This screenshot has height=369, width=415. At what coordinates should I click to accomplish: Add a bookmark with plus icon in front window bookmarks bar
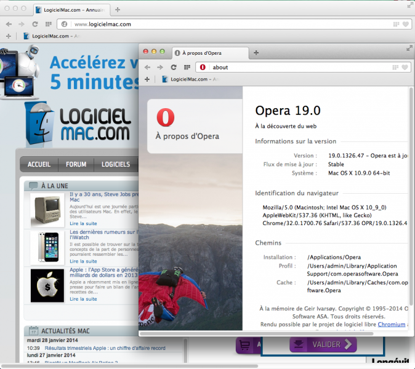tap(147, 79)
